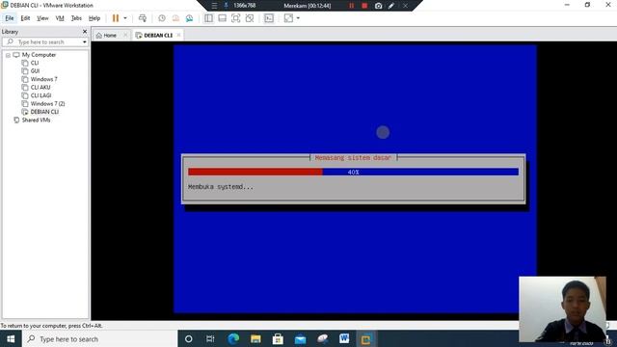
Task: Open the recorder menu hamburger icon
Action: click(214, 6)
